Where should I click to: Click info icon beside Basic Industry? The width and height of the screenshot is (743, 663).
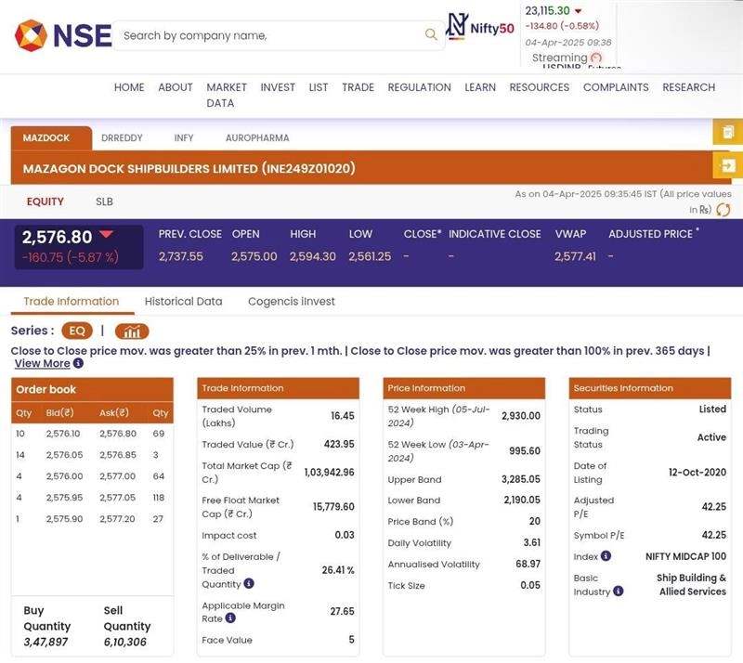[619, 591]
